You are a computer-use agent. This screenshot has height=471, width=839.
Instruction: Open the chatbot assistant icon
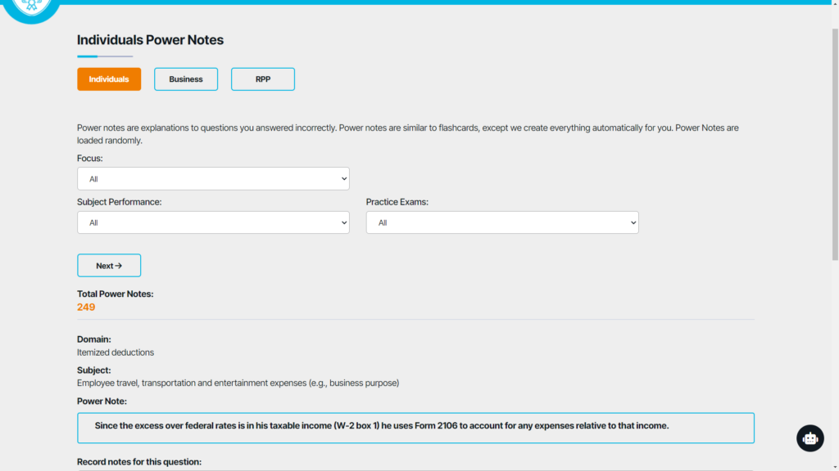(810, 438)
